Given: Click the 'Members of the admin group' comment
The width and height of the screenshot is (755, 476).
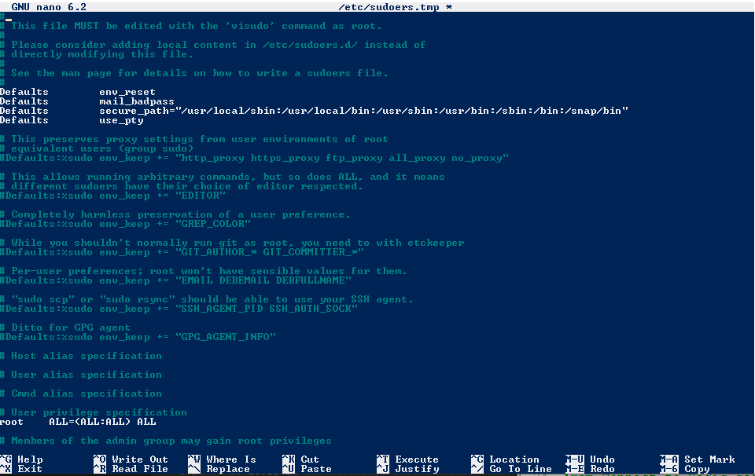Looking at the screenshot, I should click(166, 441).
